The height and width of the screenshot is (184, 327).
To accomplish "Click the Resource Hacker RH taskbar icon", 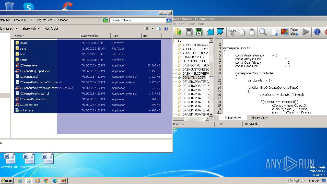I will coord(64,181).
